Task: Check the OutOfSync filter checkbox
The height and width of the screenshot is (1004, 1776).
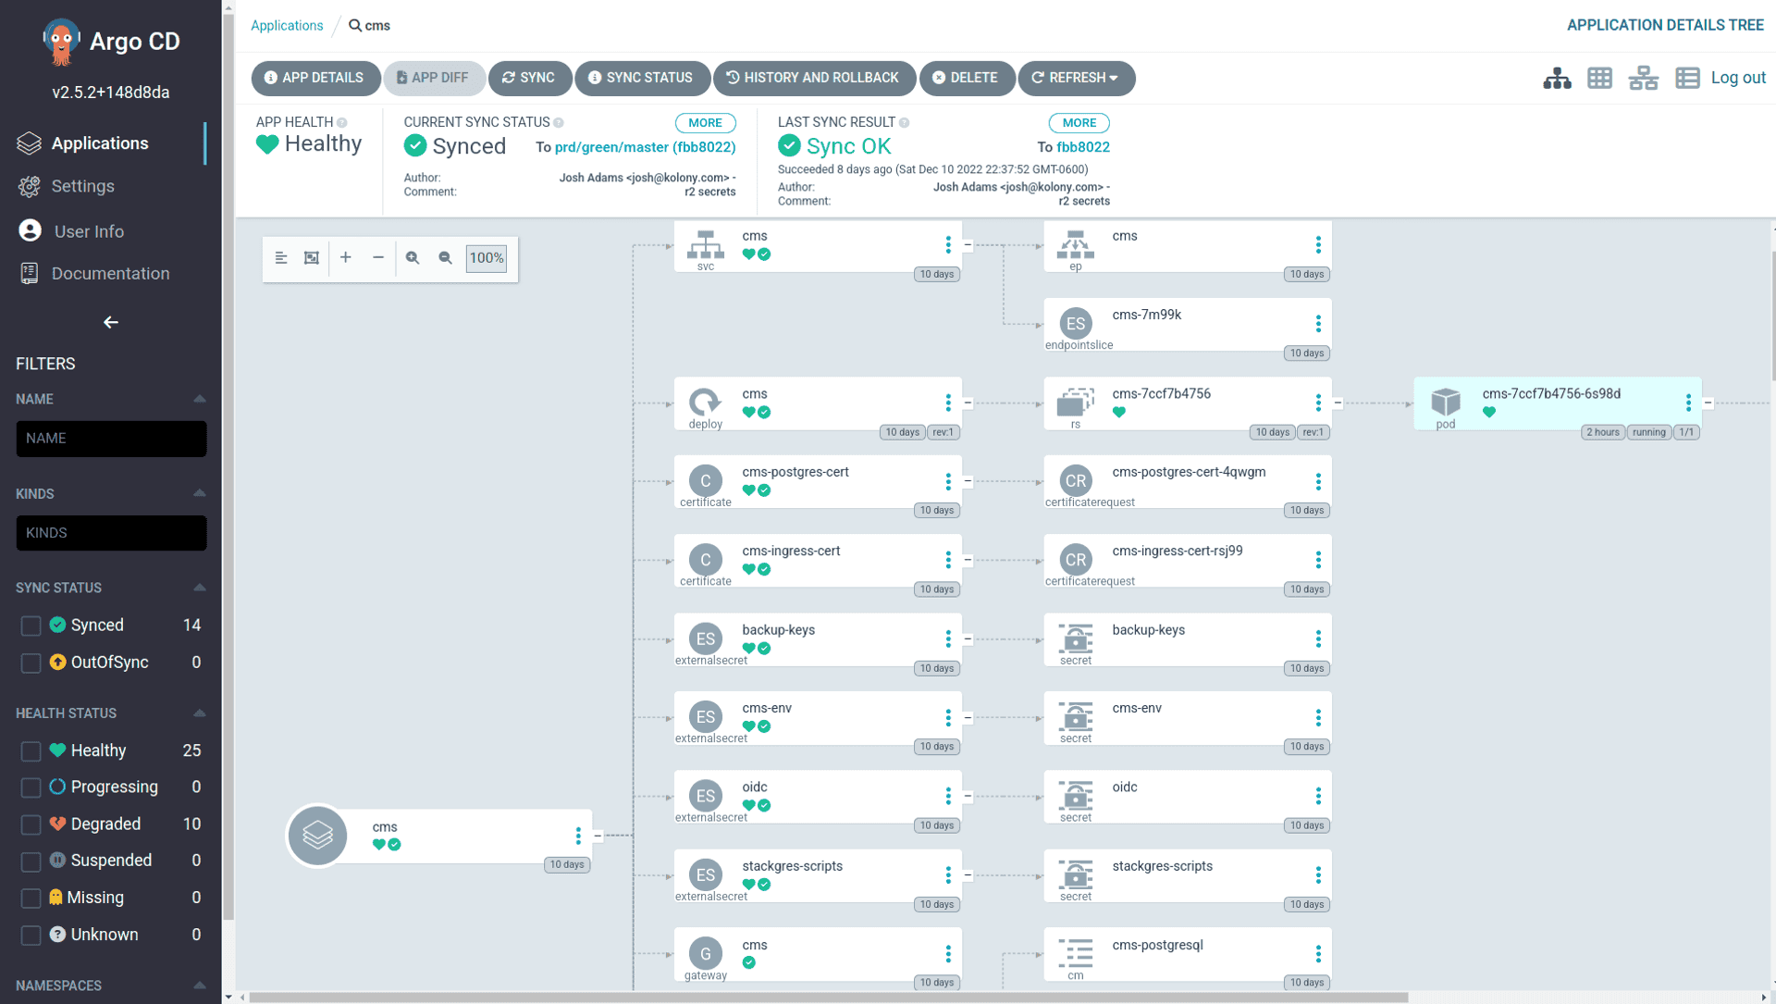Action: (x=31, y=663)
